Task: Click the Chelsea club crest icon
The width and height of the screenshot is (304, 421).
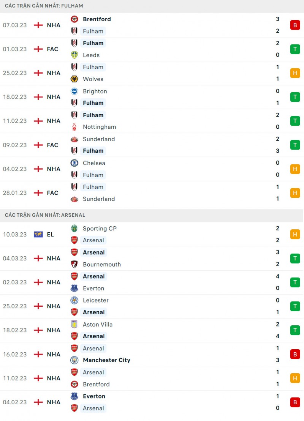Action: pyautogui.click(x=74, y=163)
